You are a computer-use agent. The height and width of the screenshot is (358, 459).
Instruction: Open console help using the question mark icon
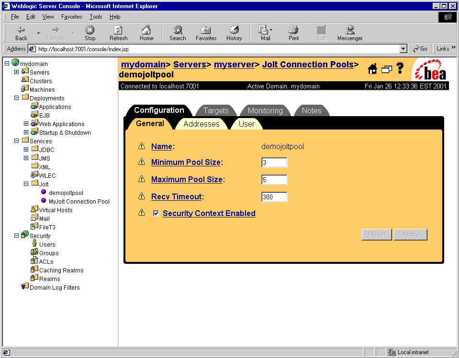pos(400,69)
